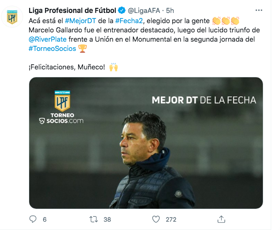Click the blue verified badge icon
The width and height of the screenshot is (280, 230).
coord(122,10)
